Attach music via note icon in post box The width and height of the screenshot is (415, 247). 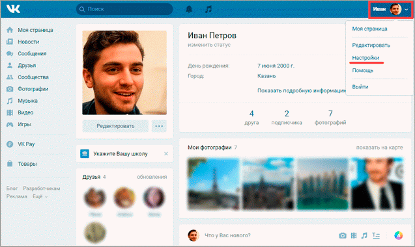[364, 235]
